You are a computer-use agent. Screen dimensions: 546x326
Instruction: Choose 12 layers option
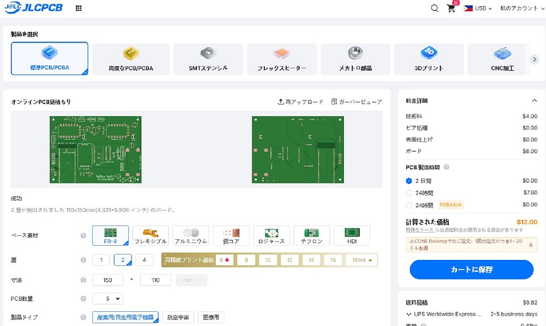point(289,260)
